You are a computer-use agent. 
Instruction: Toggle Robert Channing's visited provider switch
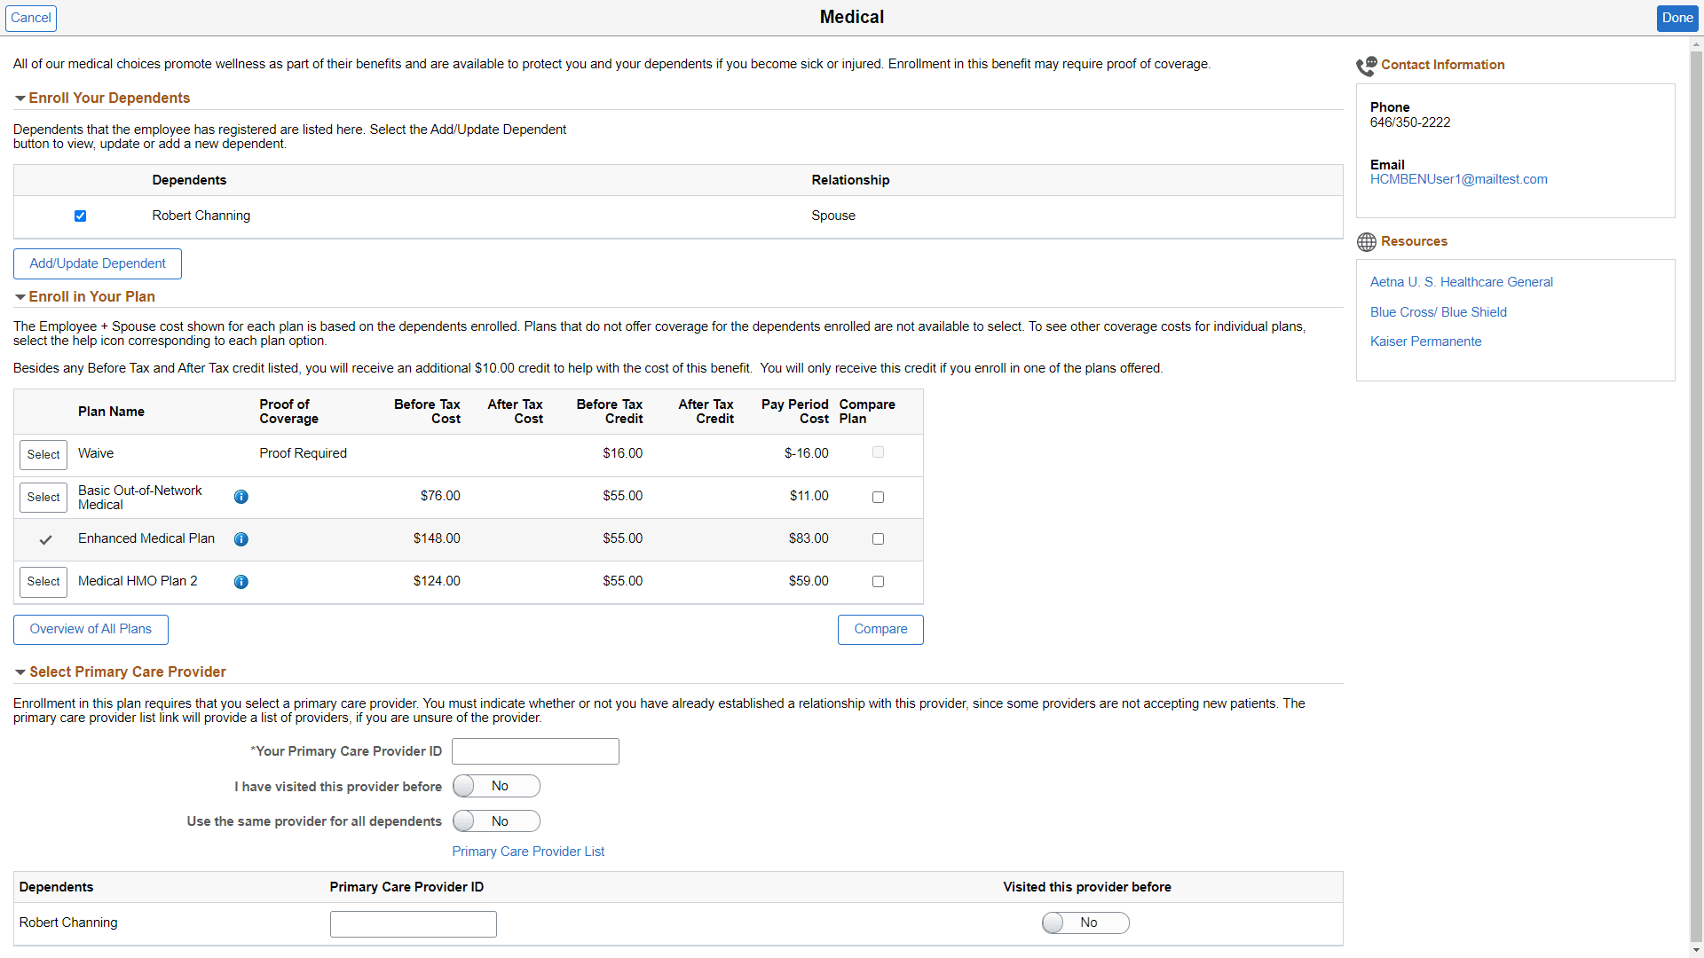tap(1085, 923)
